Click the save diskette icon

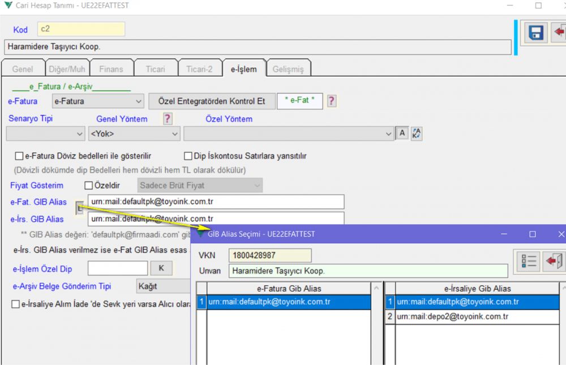coord(535,33)
